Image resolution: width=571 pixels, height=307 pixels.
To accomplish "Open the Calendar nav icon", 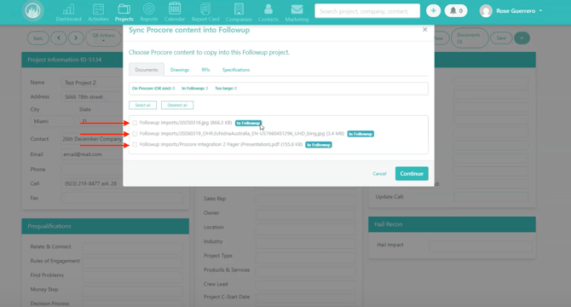I will click(x=175, y=13).
